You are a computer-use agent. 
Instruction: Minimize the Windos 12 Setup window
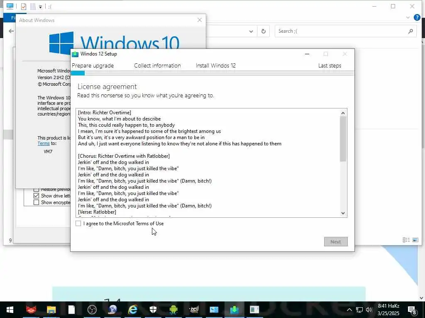(307, 54)
